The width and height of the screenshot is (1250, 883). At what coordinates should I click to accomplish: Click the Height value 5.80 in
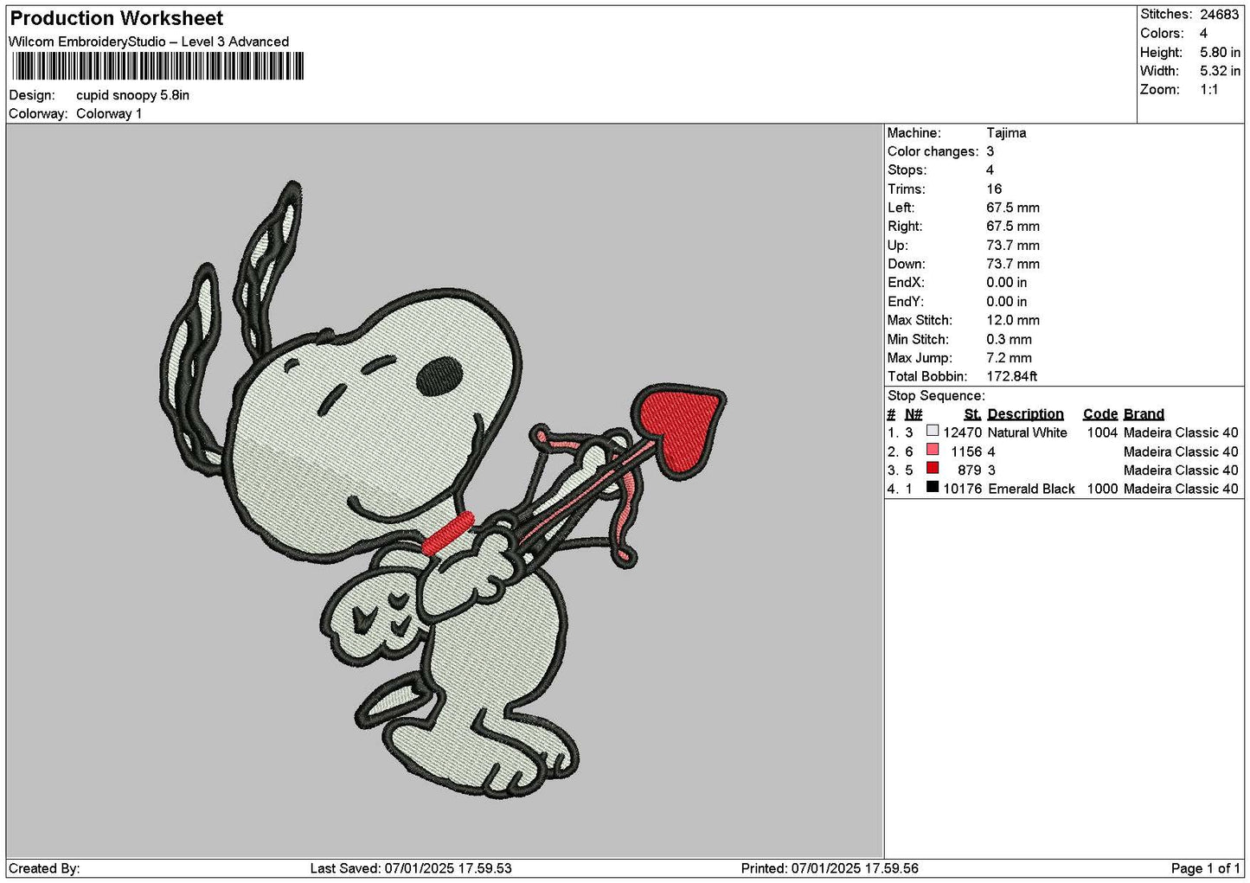point(1220,52)
